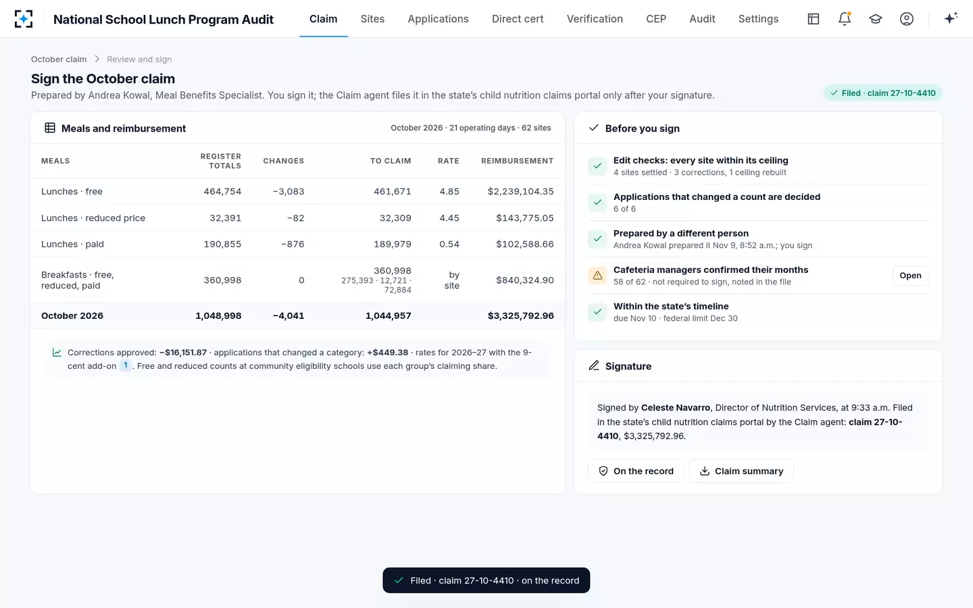
Task: Click the REGISTER TOTALS column header
Action: coord(221,161)
